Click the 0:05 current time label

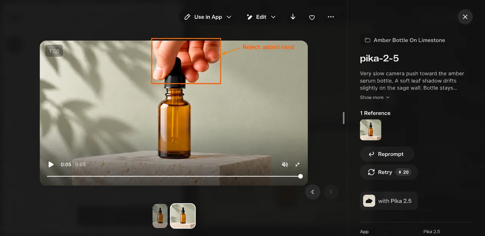(66, 165)
